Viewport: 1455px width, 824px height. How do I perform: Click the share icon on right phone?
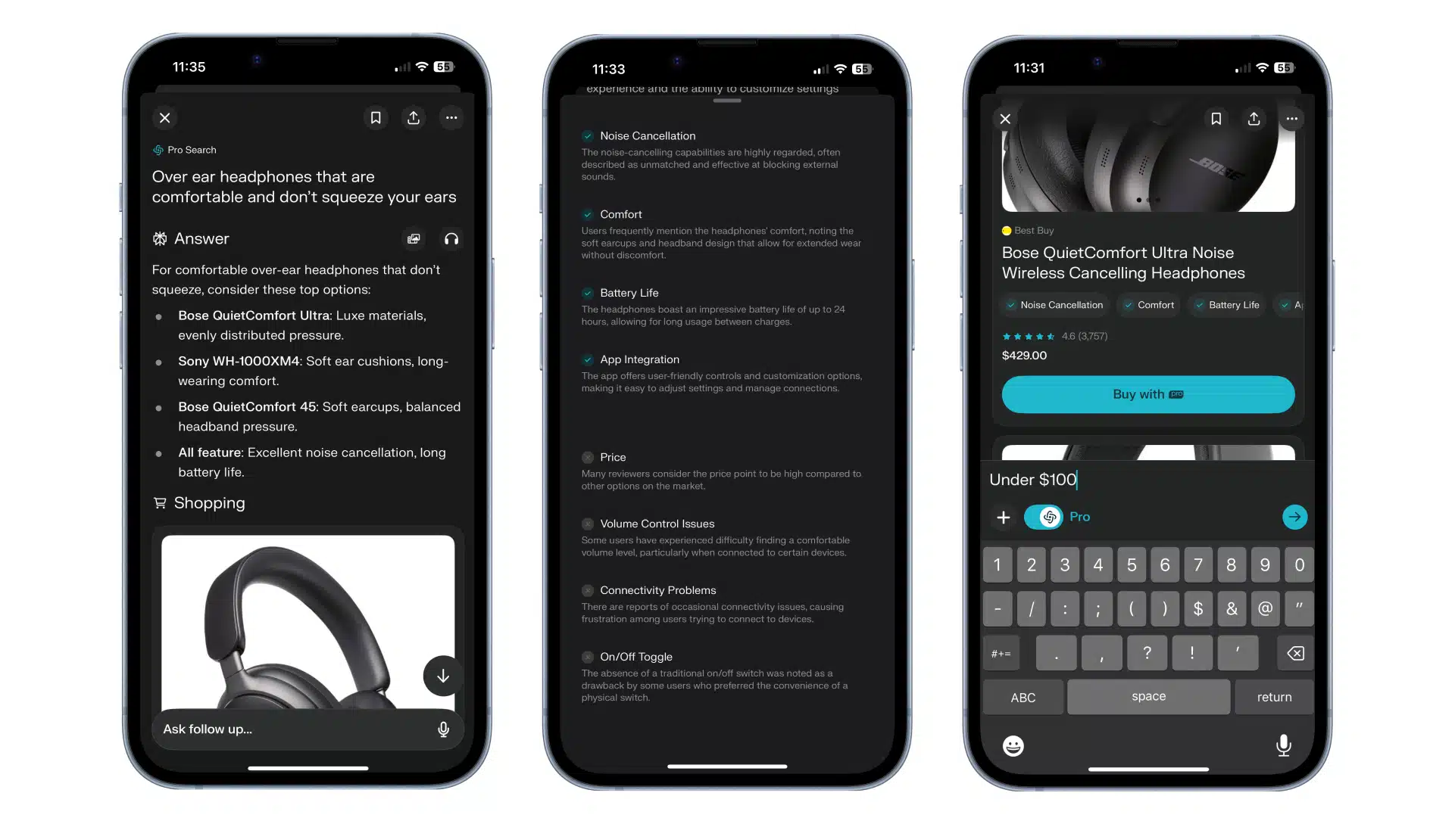coord(1253,119)
